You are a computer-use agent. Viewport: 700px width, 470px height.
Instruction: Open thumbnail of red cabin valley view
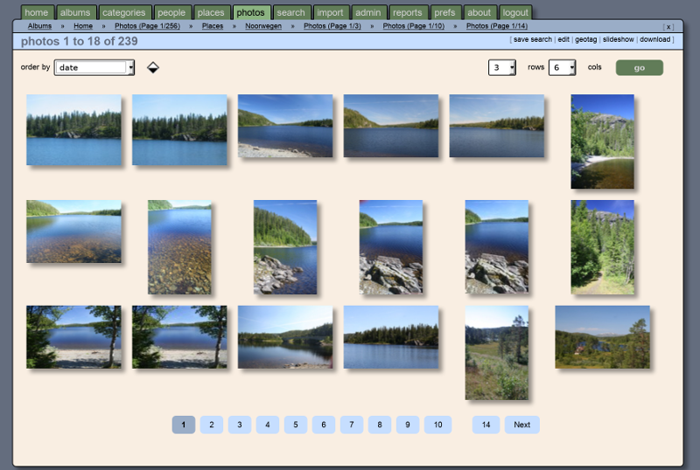point(602,337)
